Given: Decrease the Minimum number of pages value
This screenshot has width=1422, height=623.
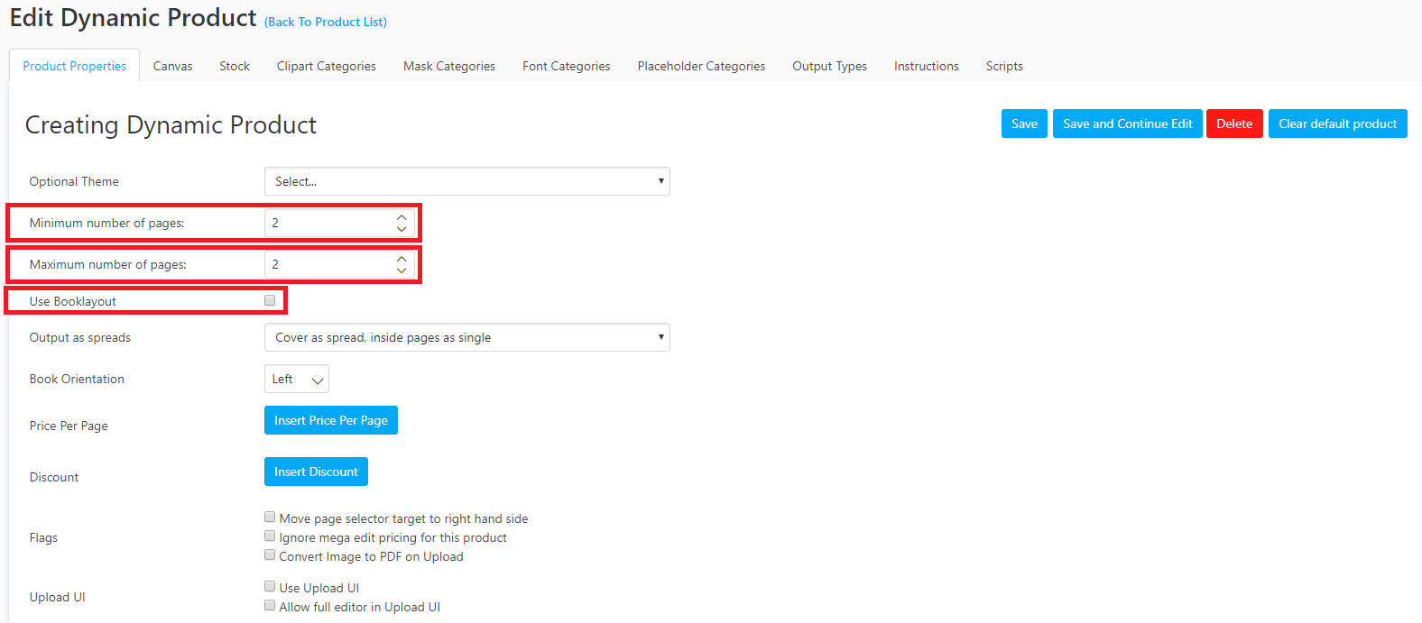Looking at the screenshot, I should [x=402, y=229].
